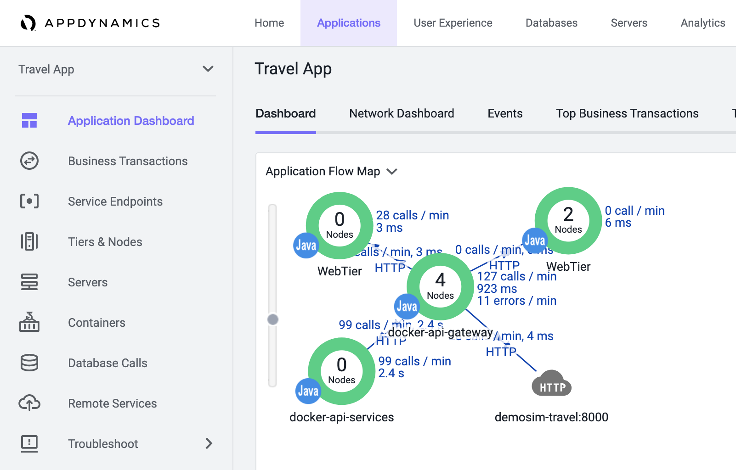This screenshot has height=470, width=736.
Task: Click the flow map zoom slider handle
Action: [273, 319]
